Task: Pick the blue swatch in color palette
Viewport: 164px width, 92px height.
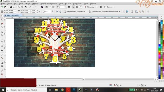Action: pyautogui.click(x=159, y=45)
